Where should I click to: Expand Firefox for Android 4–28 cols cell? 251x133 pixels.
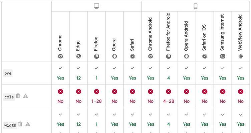(x=169, y=96)
